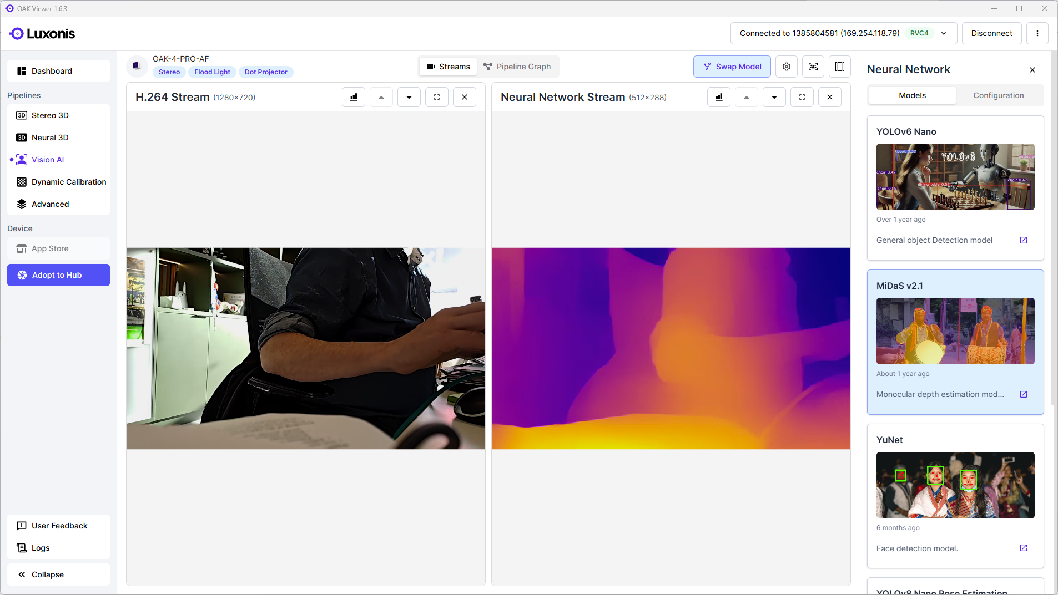1058x595 pixels.
Task: Toggle the Dot Projector chip
Action: tap(266, 72)
